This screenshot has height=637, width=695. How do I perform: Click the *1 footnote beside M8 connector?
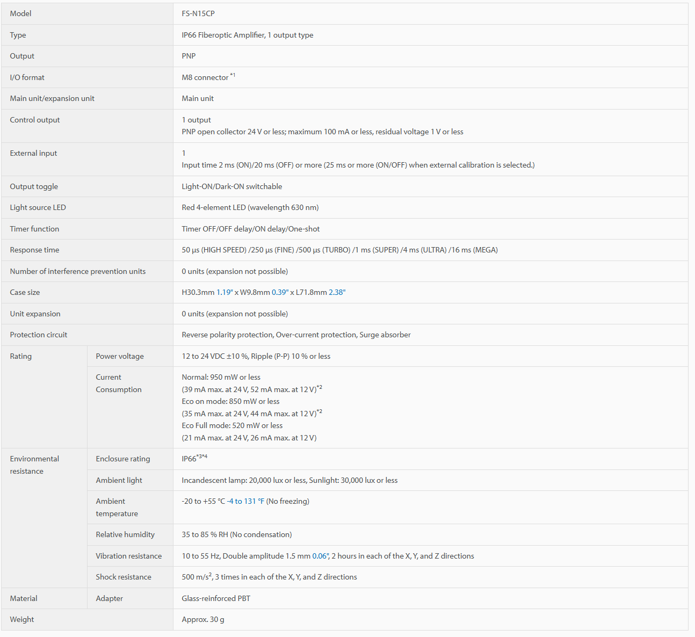coord(233,75)
